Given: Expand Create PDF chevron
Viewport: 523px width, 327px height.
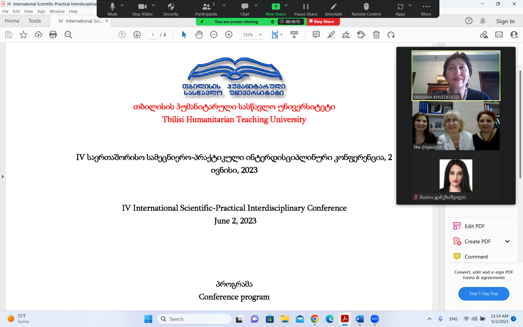Looking at the screenshot, I should pyautogui.click(x=507, y=241).
